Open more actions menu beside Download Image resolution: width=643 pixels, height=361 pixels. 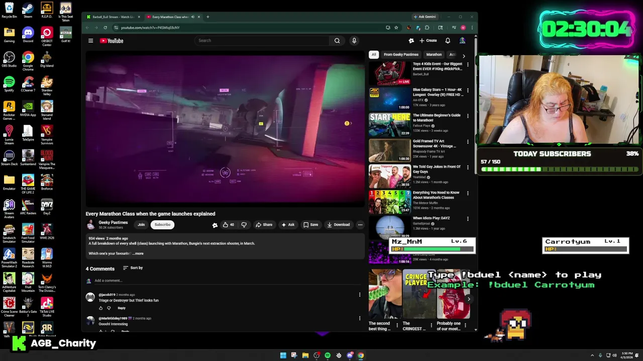360,225
